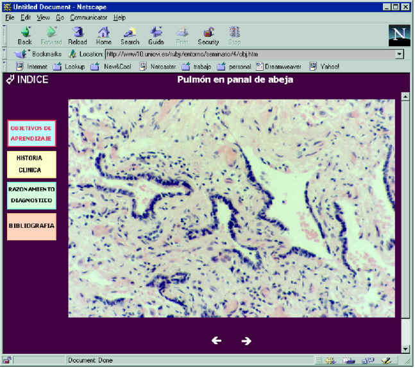Select Razonamiento Diagnostico button
415x368 pixels.
(31, 195)
